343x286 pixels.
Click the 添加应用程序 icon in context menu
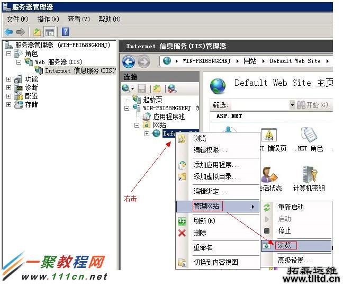click(182, 165)
